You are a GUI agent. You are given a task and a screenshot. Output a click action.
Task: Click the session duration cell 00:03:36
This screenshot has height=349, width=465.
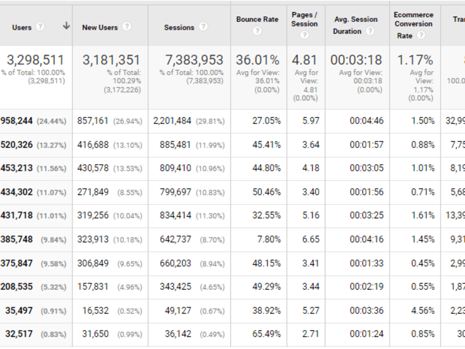366,310
